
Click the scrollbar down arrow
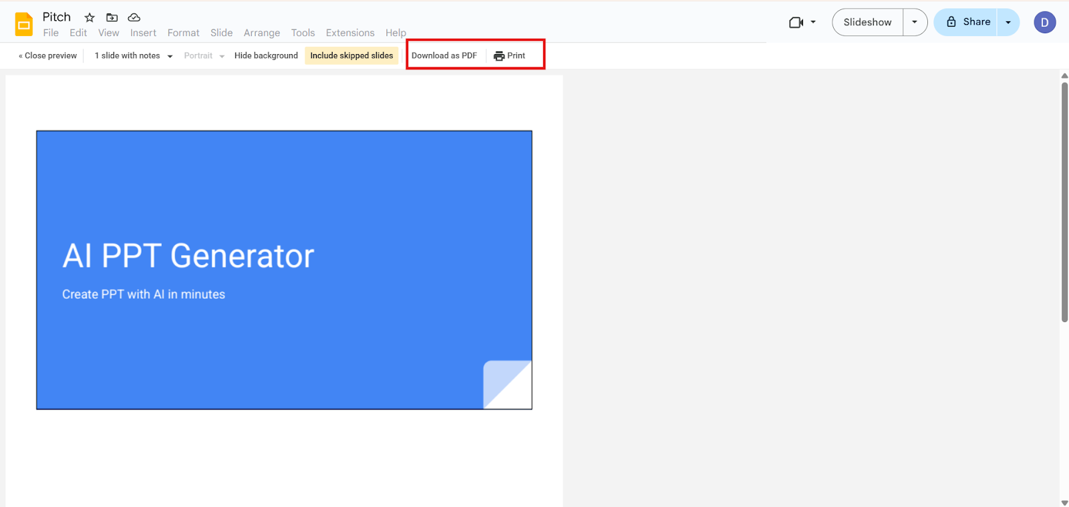1064,502
